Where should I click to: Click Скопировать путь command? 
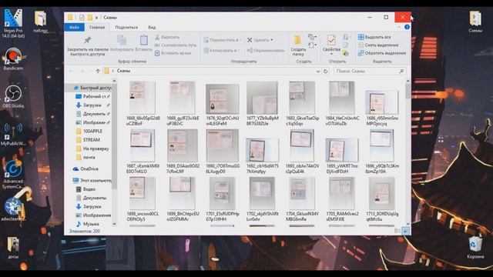tap(176, 45)
